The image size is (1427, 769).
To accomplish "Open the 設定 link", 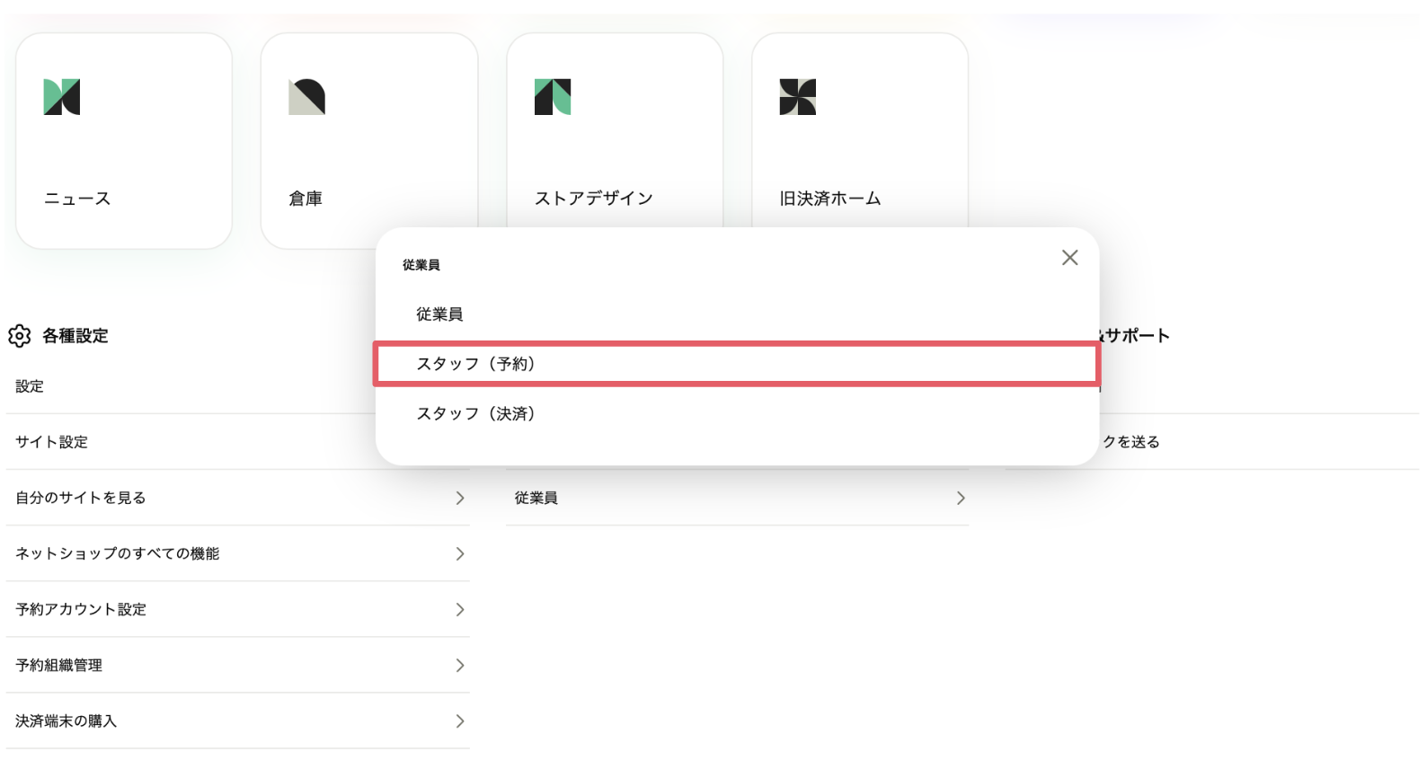I will pos(30,386).
